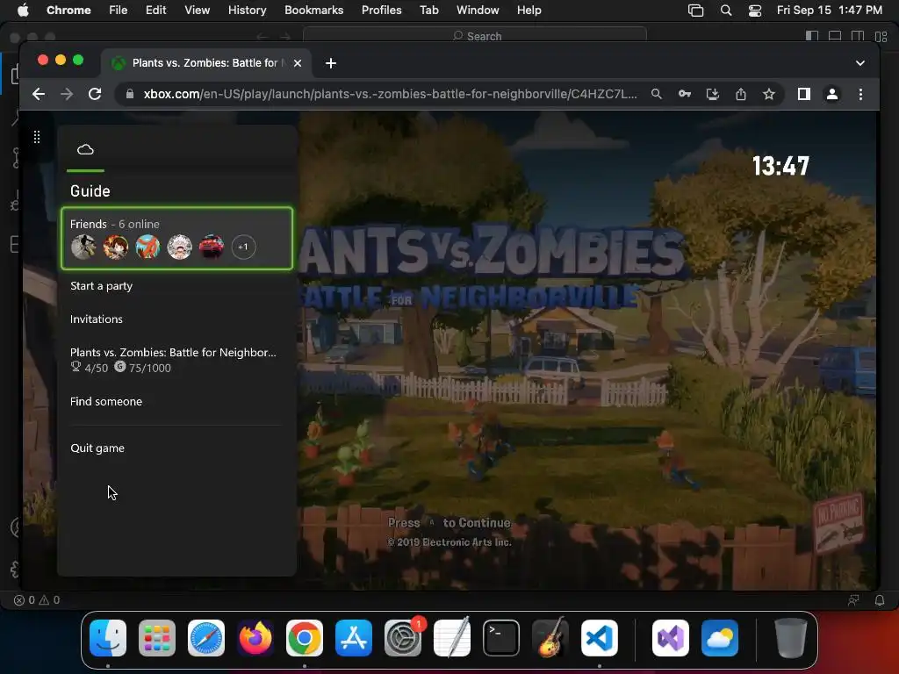Select the first friend avatar in Friends
This screenshot has width=899, height=674.
click(83, 247)
